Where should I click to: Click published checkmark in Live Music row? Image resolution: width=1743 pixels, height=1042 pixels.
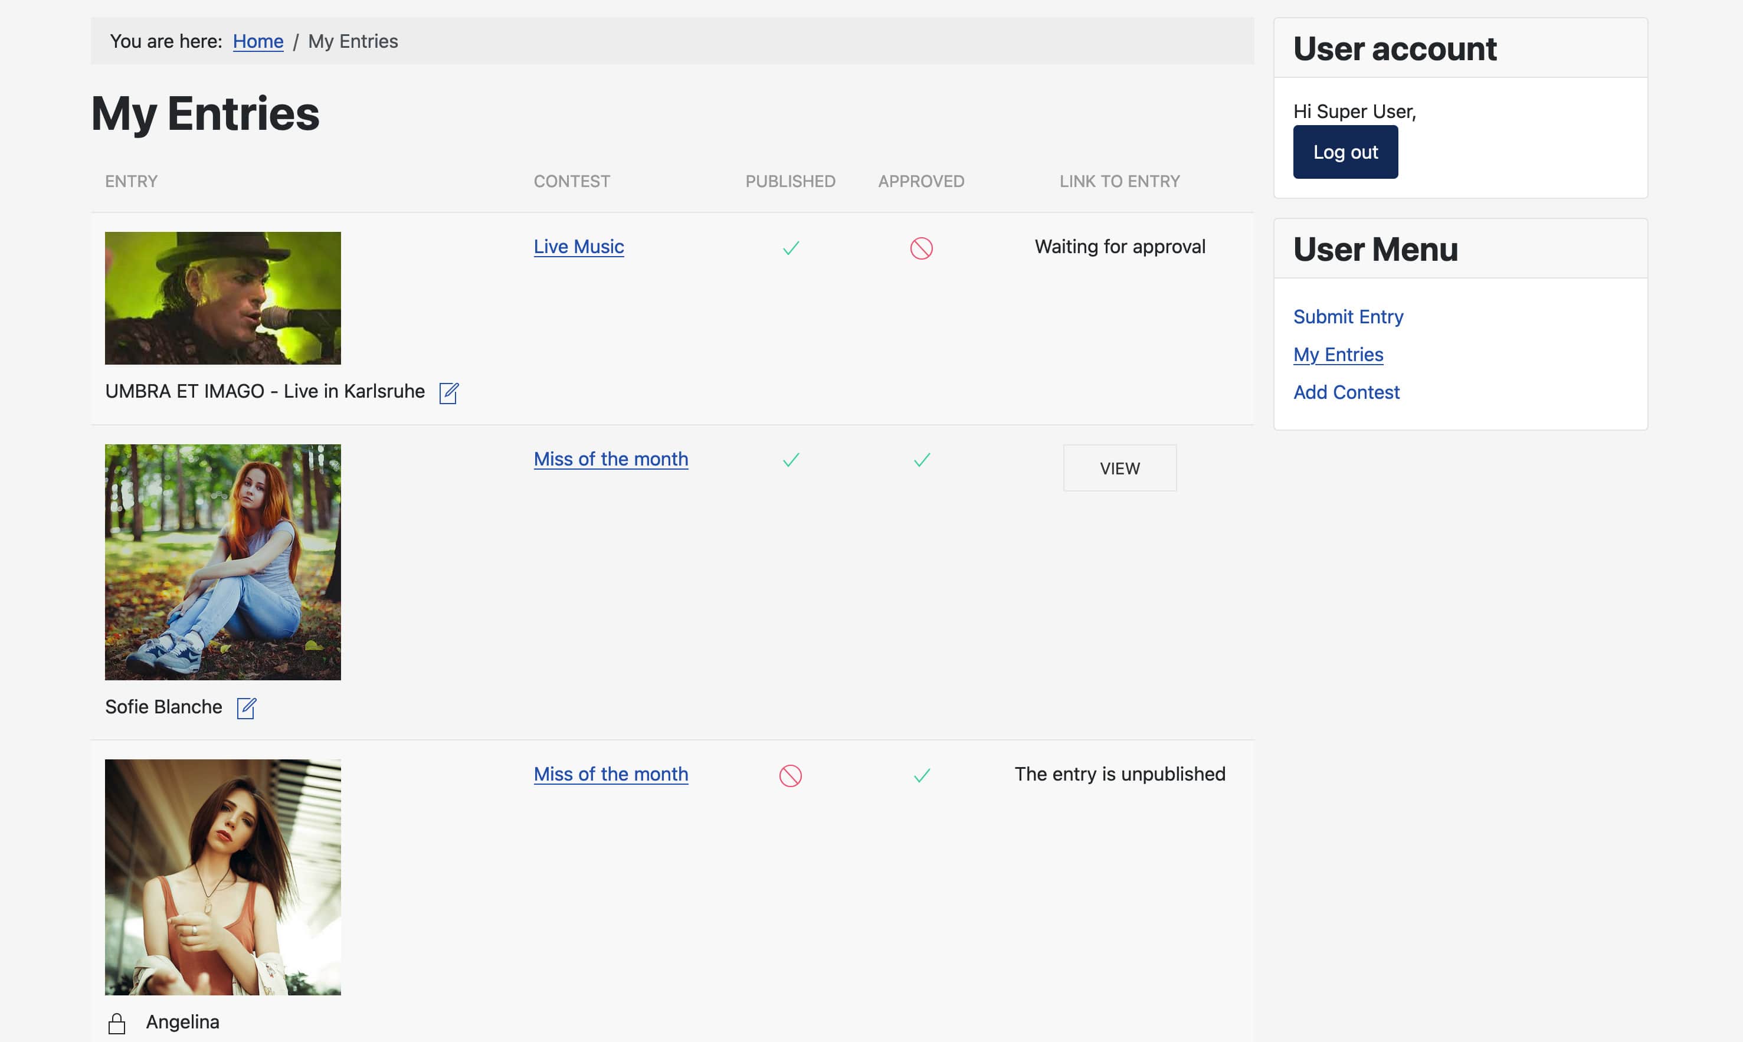(791, 248)
